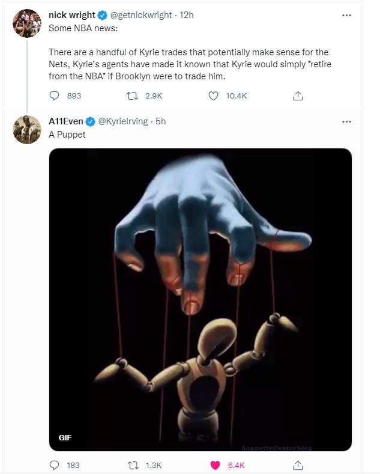Open more options for A11Even's tweet
380x474 pixels.
[346, 121]
